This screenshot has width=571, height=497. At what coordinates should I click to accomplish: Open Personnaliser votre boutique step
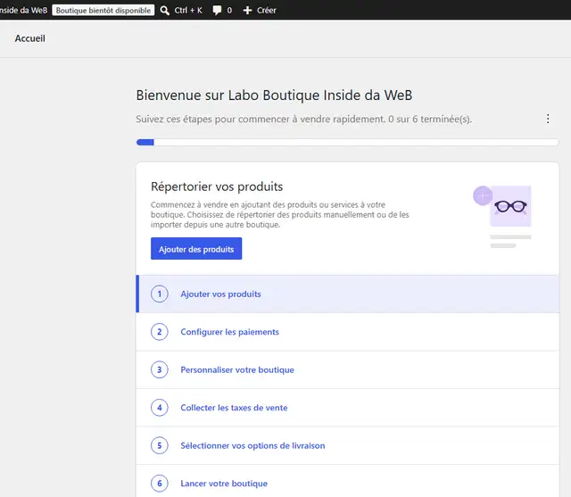347,369
